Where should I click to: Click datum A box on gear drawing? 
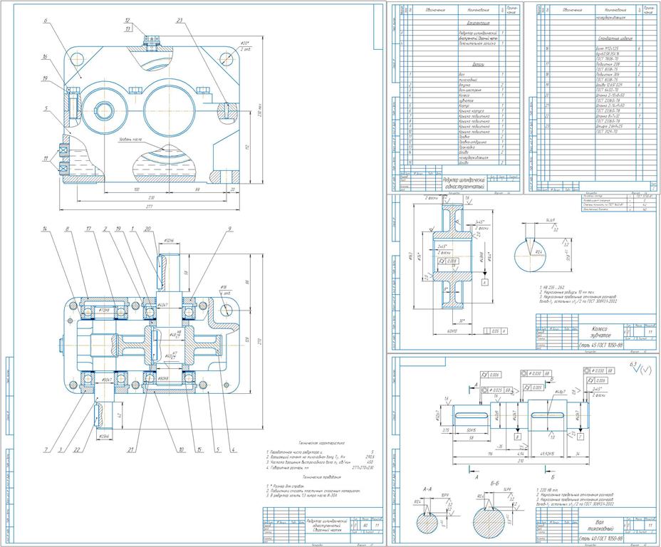[x=485, y=282]
